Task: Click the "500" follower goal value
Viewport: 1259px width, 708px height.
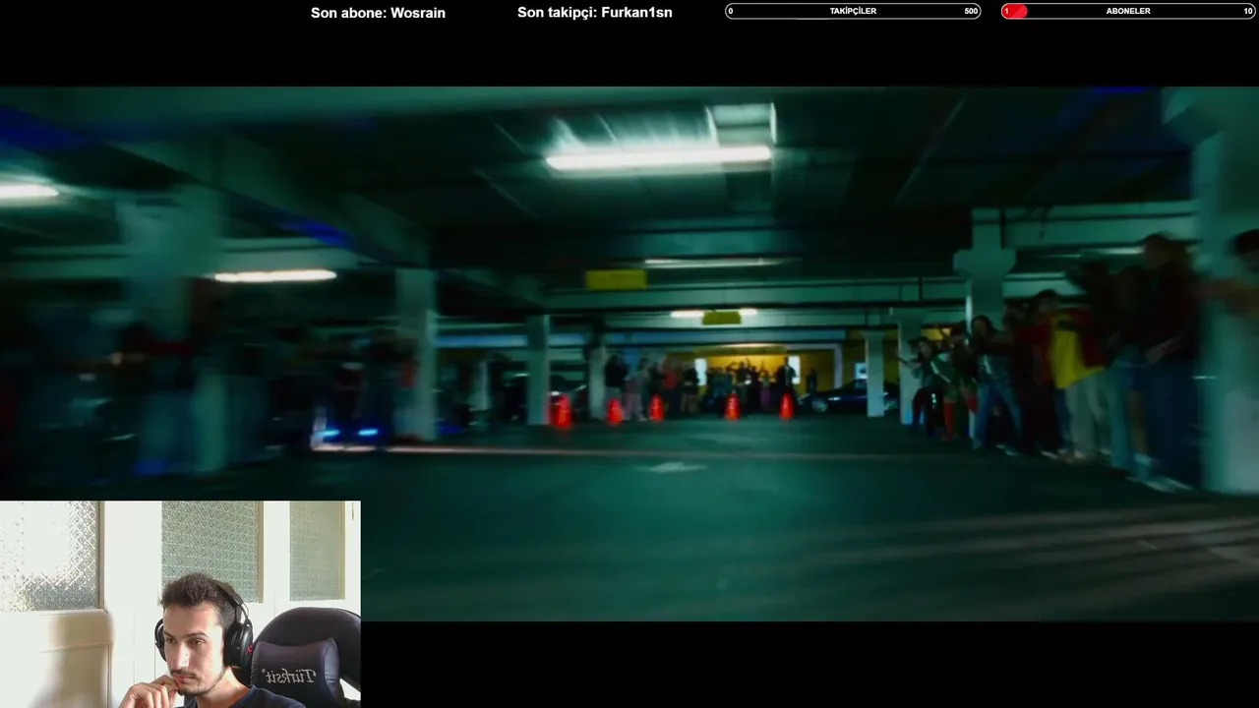Action: pos(971,11)
